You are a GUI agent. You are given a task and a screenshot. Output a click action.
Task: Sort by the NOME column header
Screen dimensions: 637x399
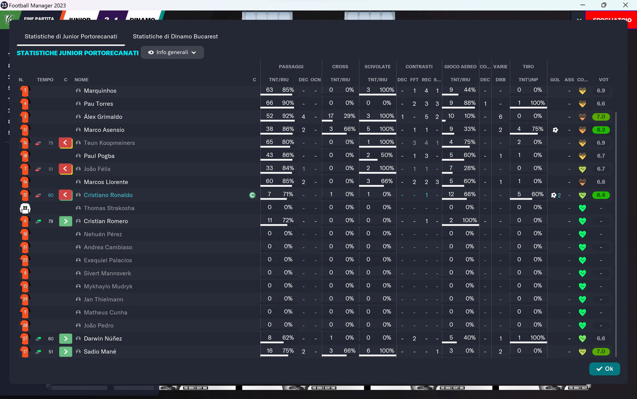coord(81,80)
